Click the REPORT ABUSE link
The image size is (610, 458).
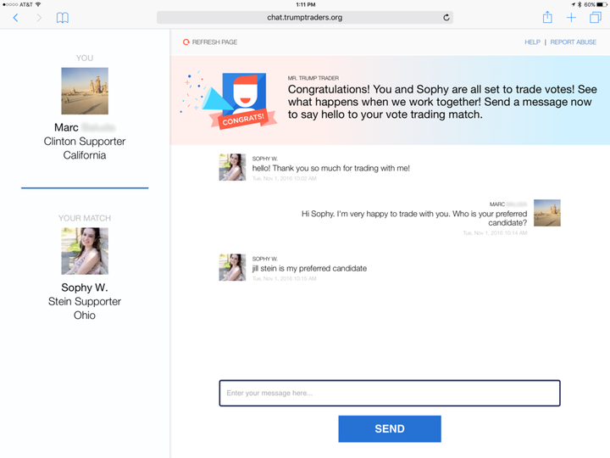(x=573, y=42)
